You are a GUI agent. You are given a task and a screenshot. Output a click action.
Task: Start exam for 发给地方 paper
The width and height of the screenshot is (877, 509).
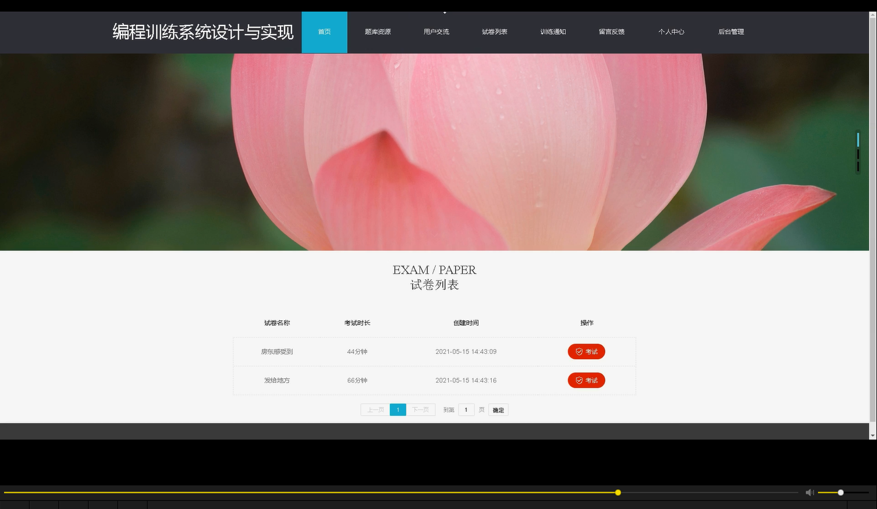tap(586, 381)
